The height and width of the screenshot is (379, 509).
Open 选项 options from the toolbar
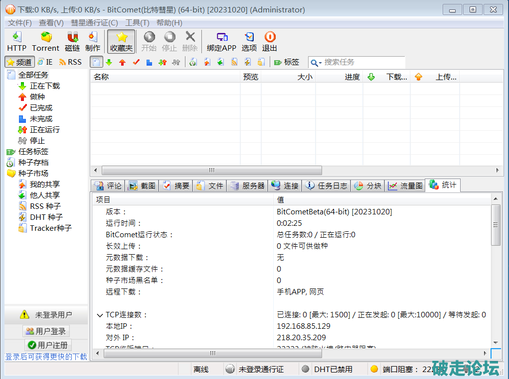point(249,41)
